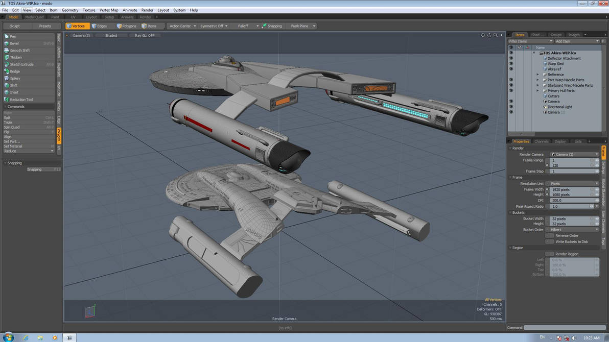Expand Port Warp Nacelle Parts group
This screenshot has height=342, width=609.
click(x=538, y=80)
